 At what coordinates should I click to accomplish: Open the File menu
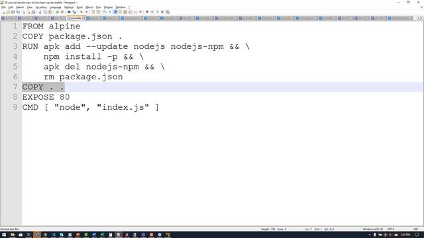pyautogui.click(x=3, y=7)
